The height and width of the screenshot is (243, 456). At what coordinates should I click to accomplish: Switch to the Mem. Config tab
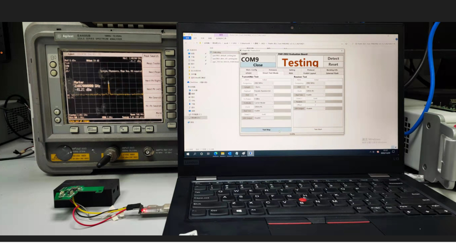coord(251,70)
